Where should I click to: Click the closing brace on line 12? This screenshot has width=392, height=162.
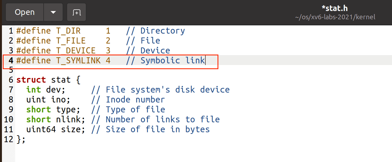tap(18, 139)
